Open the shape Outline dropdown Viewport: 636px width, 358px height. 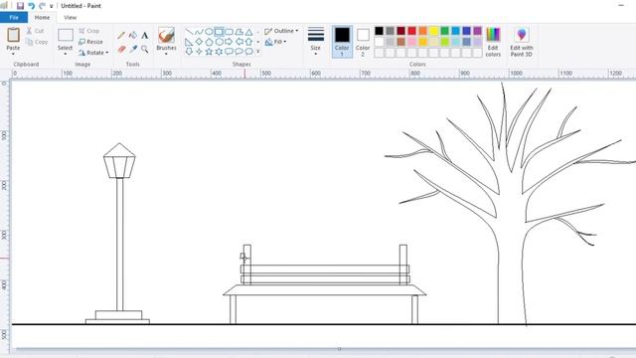point(281,31)
